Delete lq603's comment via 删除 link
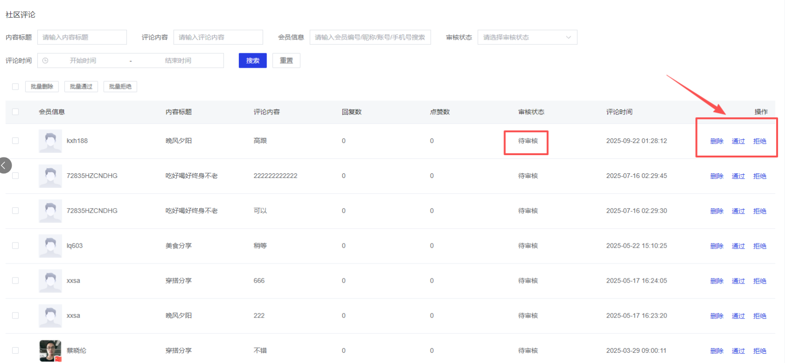This screenshot has width=785, height=363. coord(717,246)
